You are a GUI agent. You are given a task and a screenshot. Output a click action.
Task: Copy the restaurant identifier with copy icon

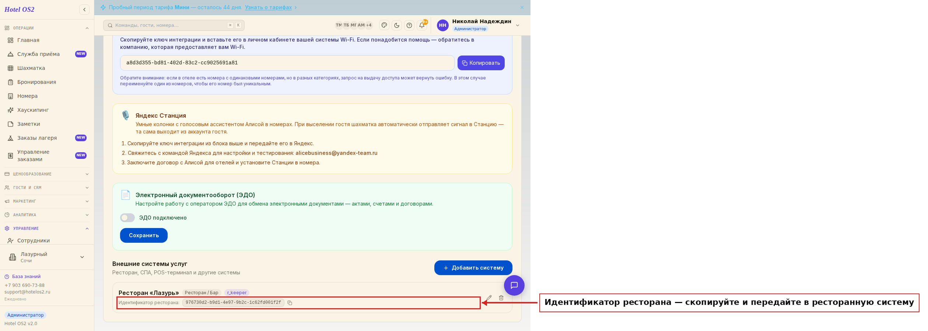pos(290,303)
